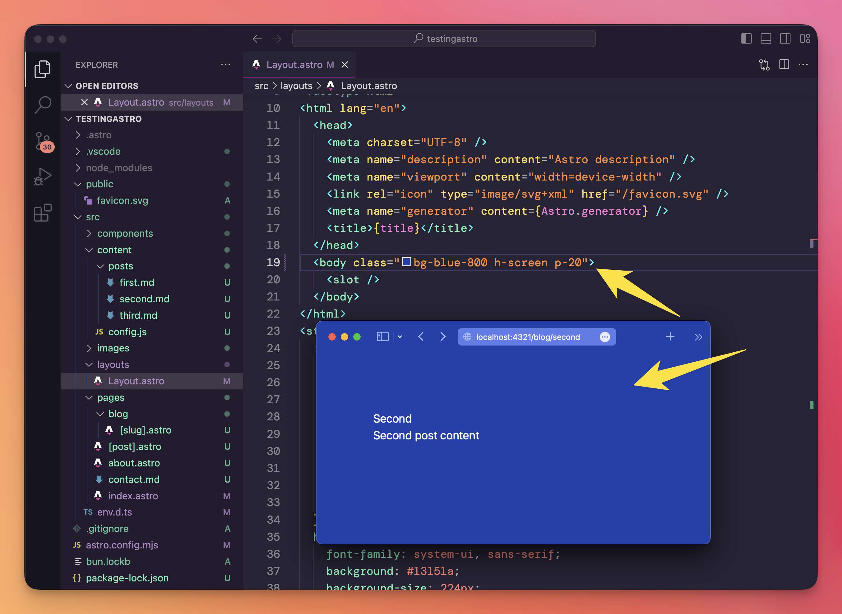The image size is (842, 614).
Task: Collapse the OPEN EDITORS section
Action: [x=107, y=86]
